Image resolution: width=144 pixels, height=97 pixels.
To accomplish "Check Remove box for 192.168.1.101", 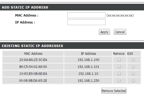I will tap(119, 67).
